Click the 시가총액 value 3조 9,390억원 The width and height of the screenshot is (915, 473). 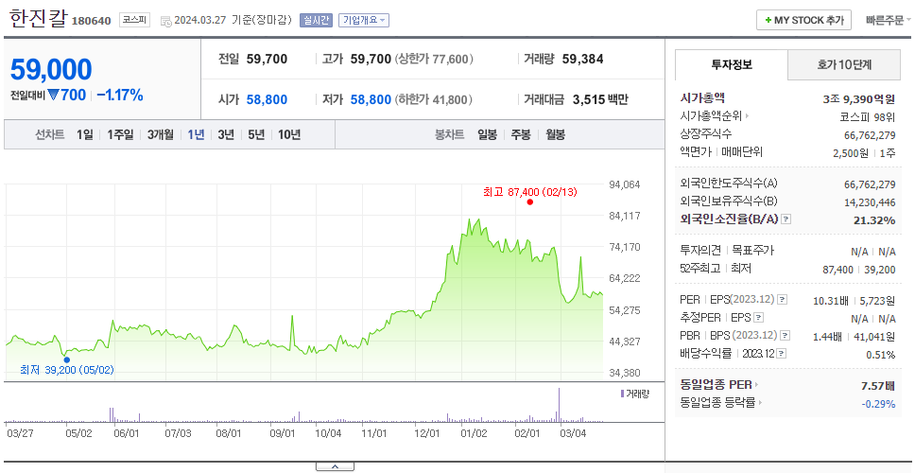[859, 98]
